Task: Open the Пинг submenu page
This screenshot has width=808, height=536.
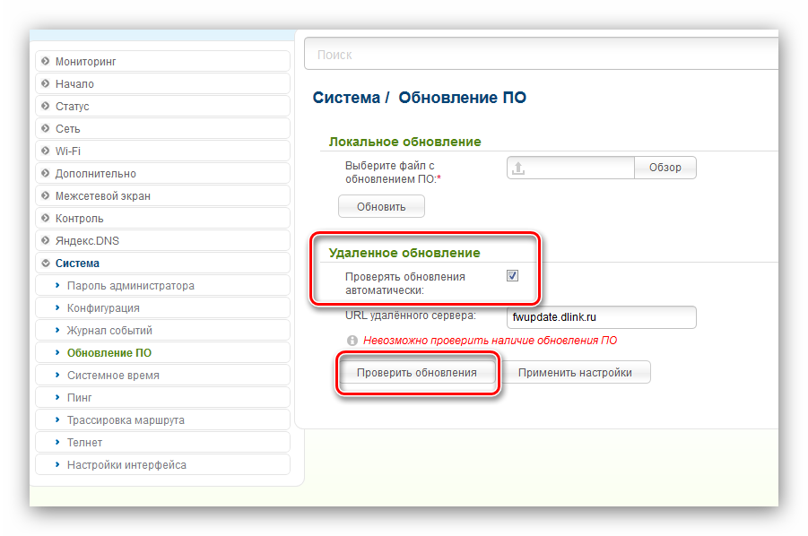Action: point(162,397)
